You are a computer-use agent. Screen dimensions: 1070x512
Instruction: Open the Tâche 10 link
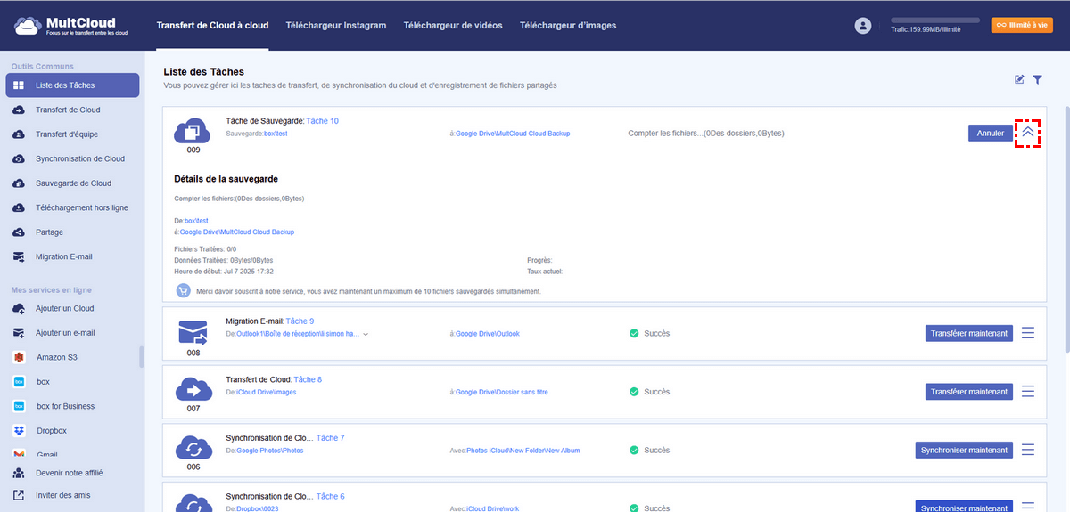(322, 120)
